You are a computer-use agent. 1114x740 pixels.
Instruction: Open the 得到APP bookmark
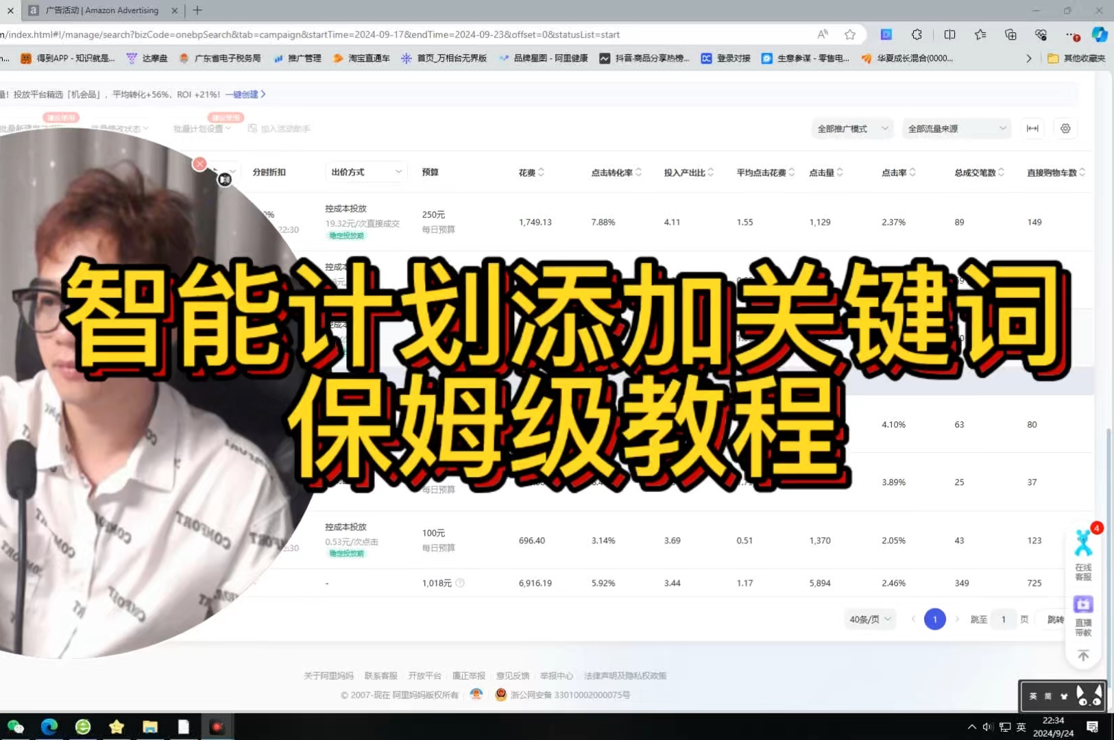(x=68, y=58)
